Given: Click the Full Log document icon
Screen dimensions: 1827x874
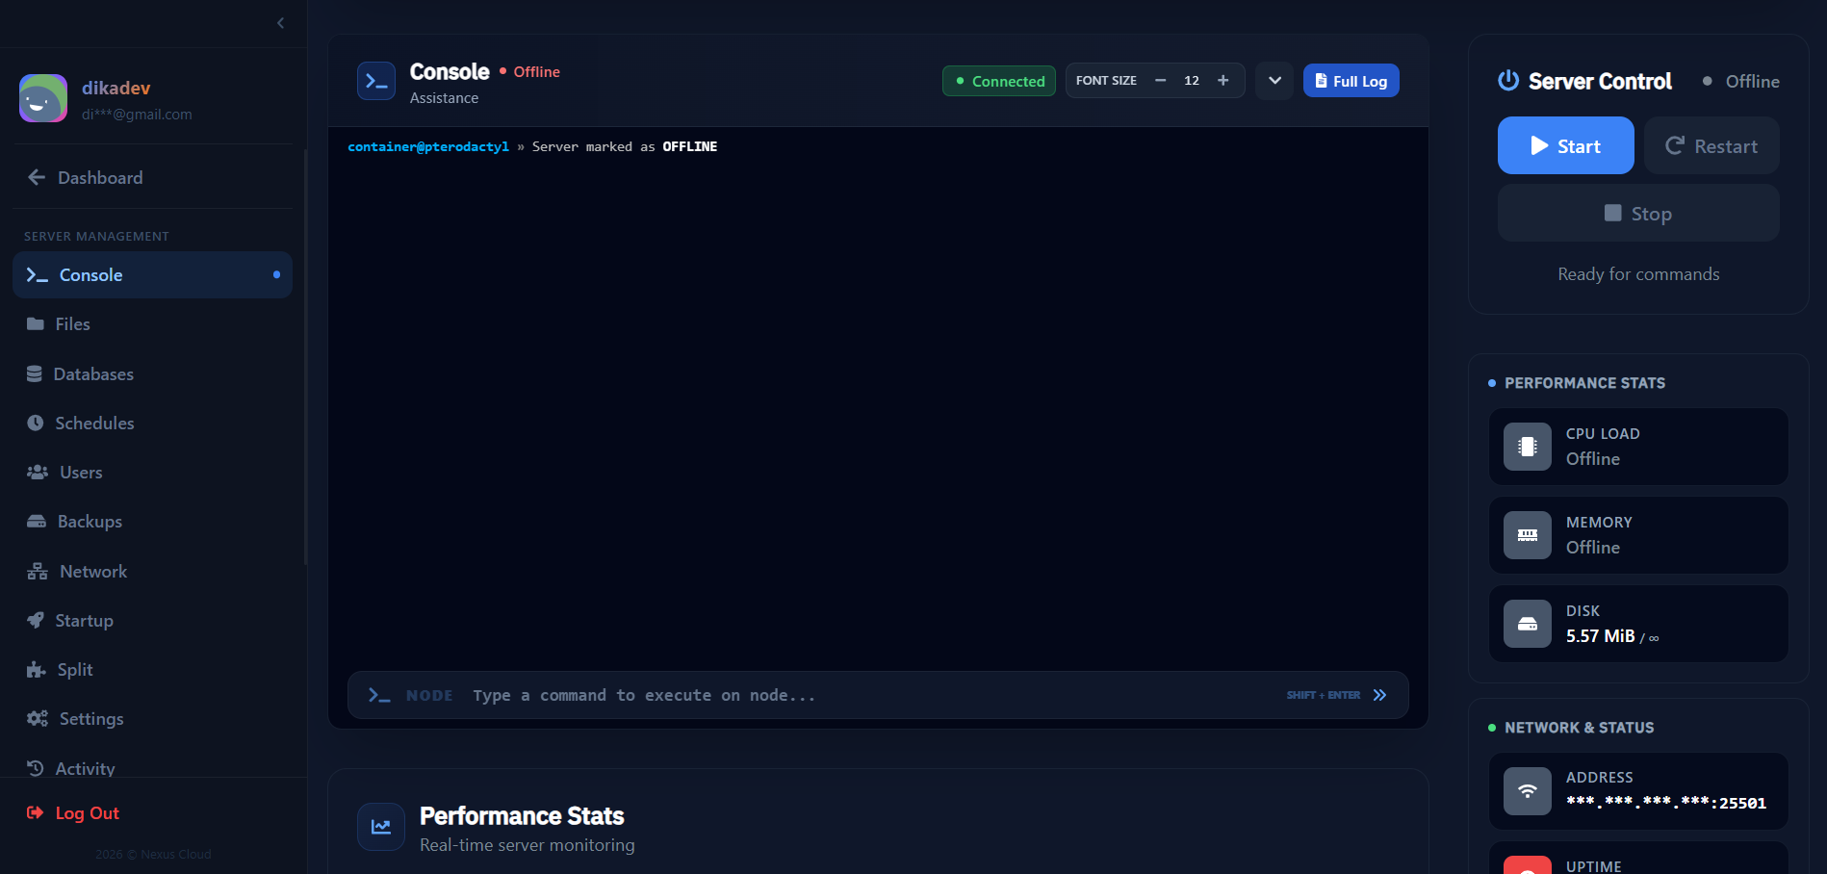Looking at the screenshot, I should click(1321, 81).
